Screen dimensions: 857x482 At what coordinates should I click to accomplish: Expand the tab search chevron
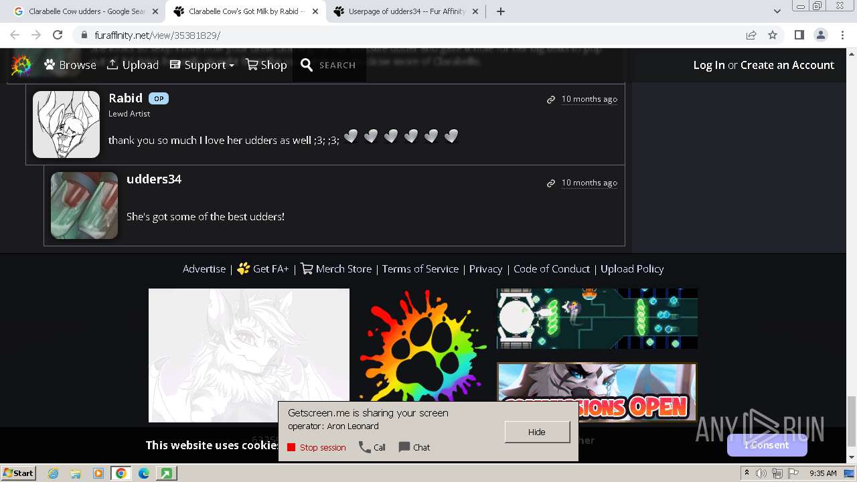[777, 11]
